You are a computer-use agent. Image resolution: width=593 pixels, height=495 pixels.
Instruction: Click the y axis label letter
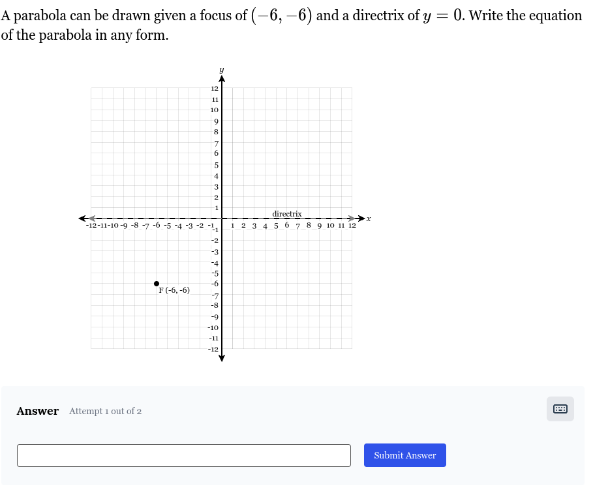[x=222, y=70]
